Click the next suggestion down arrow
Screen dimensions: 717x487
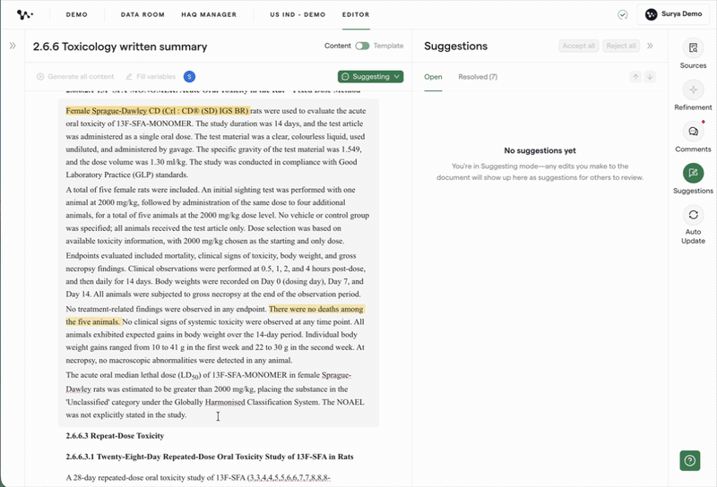pos(650,77)
